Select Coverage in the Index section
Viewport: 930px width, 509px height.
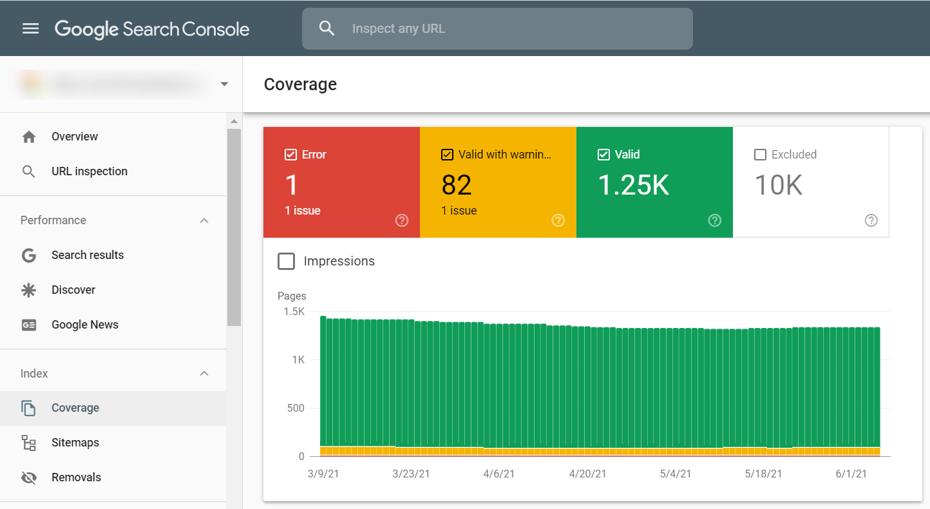click(113, 408)
